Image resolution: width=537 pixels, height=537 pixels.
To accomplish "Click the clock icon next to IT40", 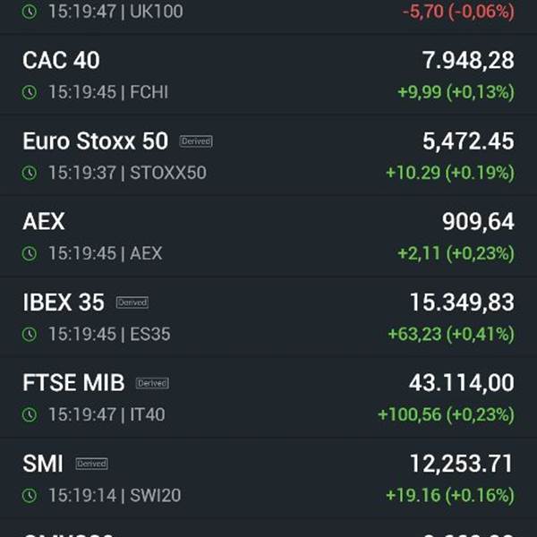I will [30, 414].
